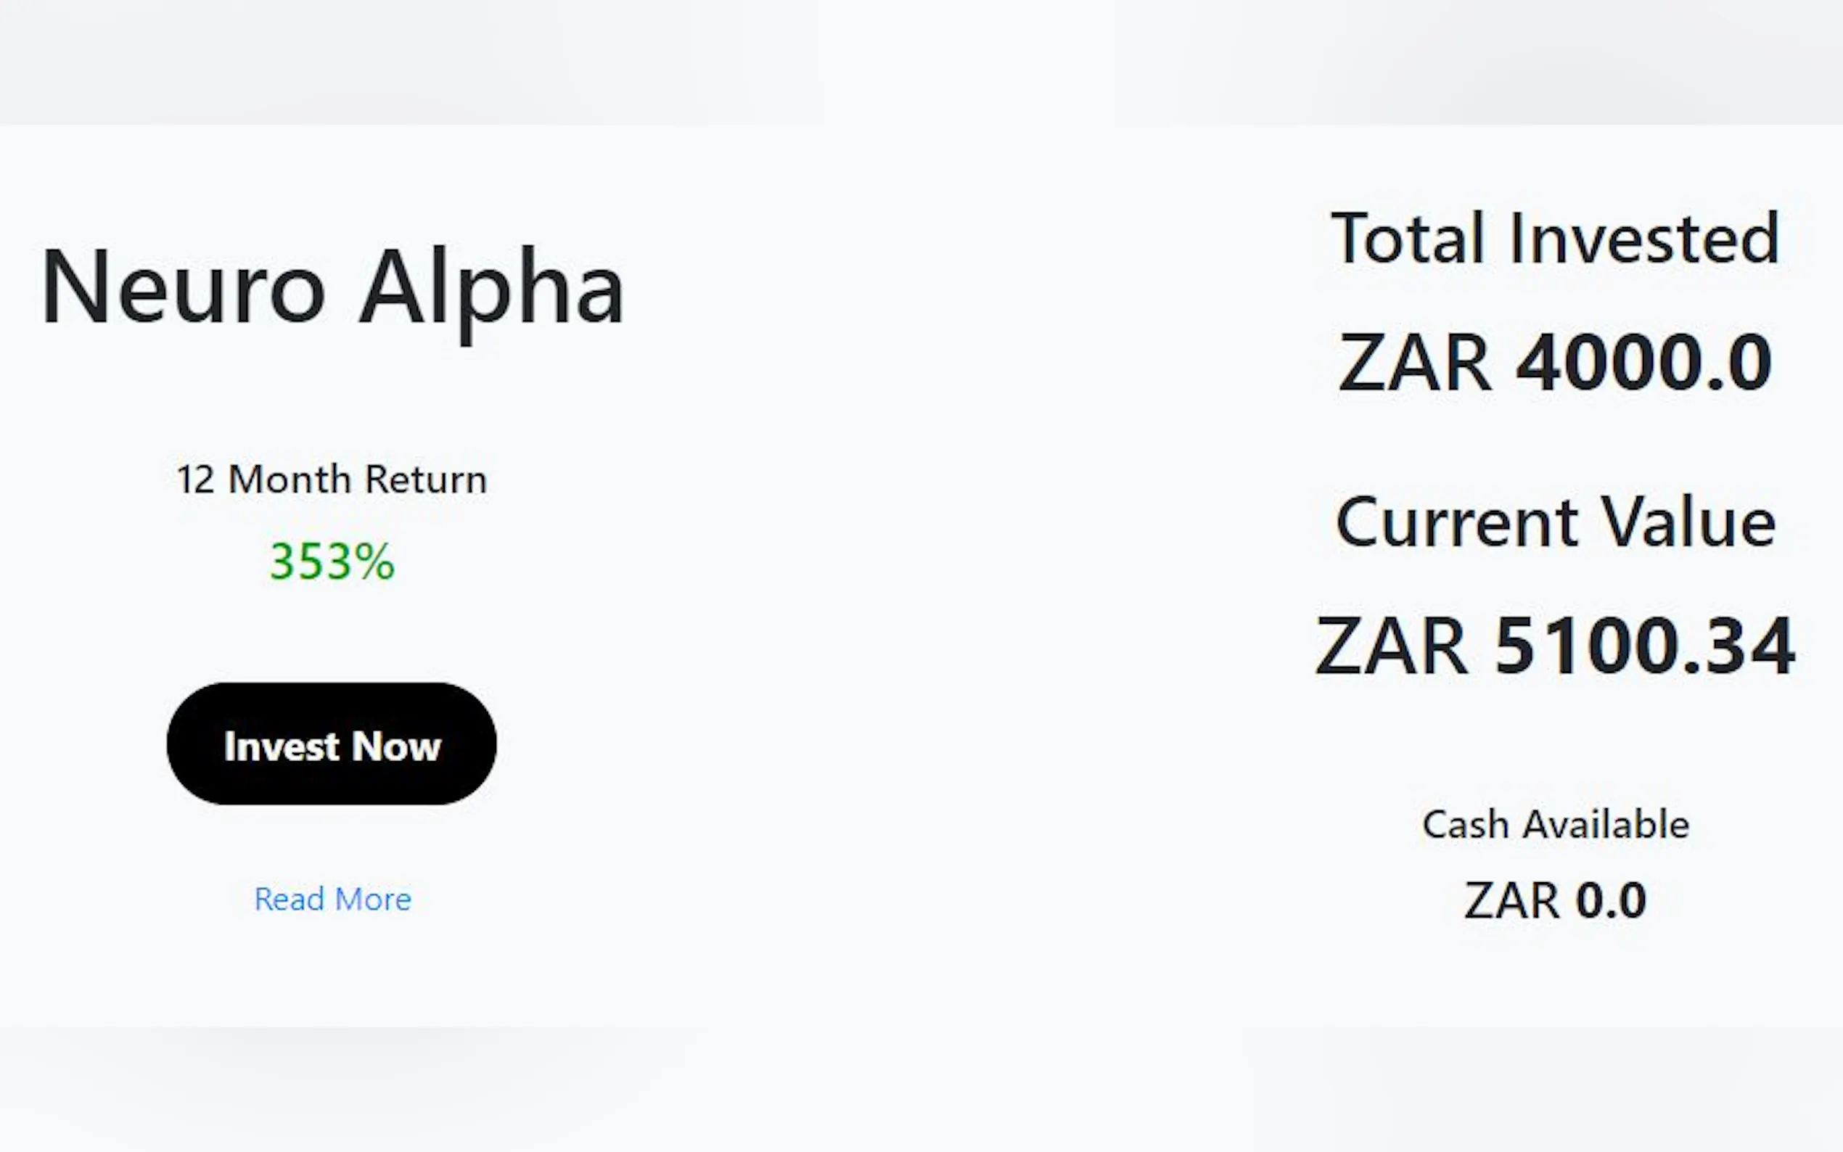Select the bold 4000.0 invested amount
1843x1152 pixels.
pos(1643,363)
